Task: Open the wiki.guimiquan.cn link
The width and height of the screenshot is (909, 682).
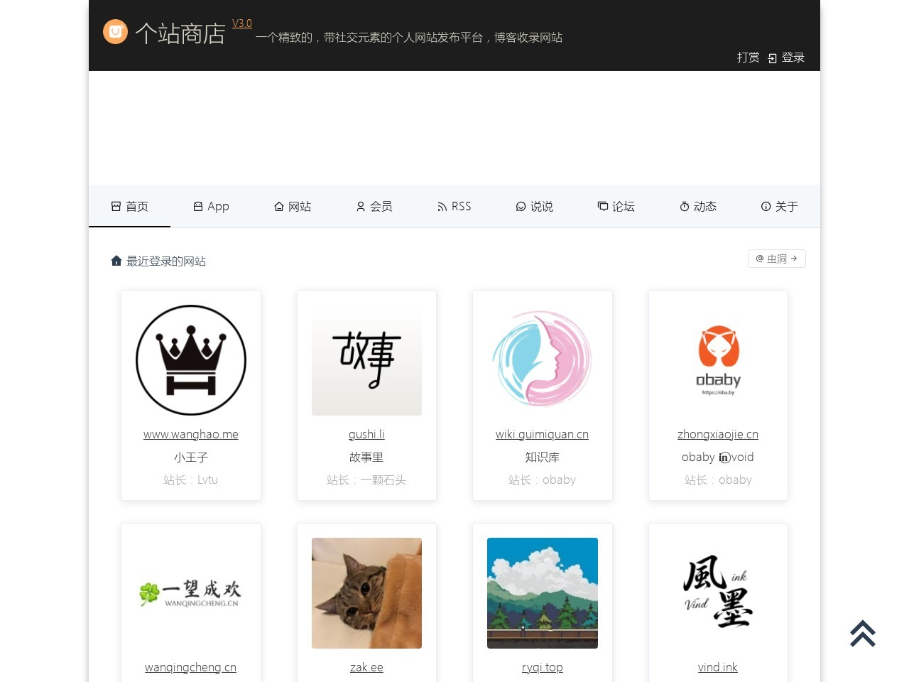Action: click(542, 434)
